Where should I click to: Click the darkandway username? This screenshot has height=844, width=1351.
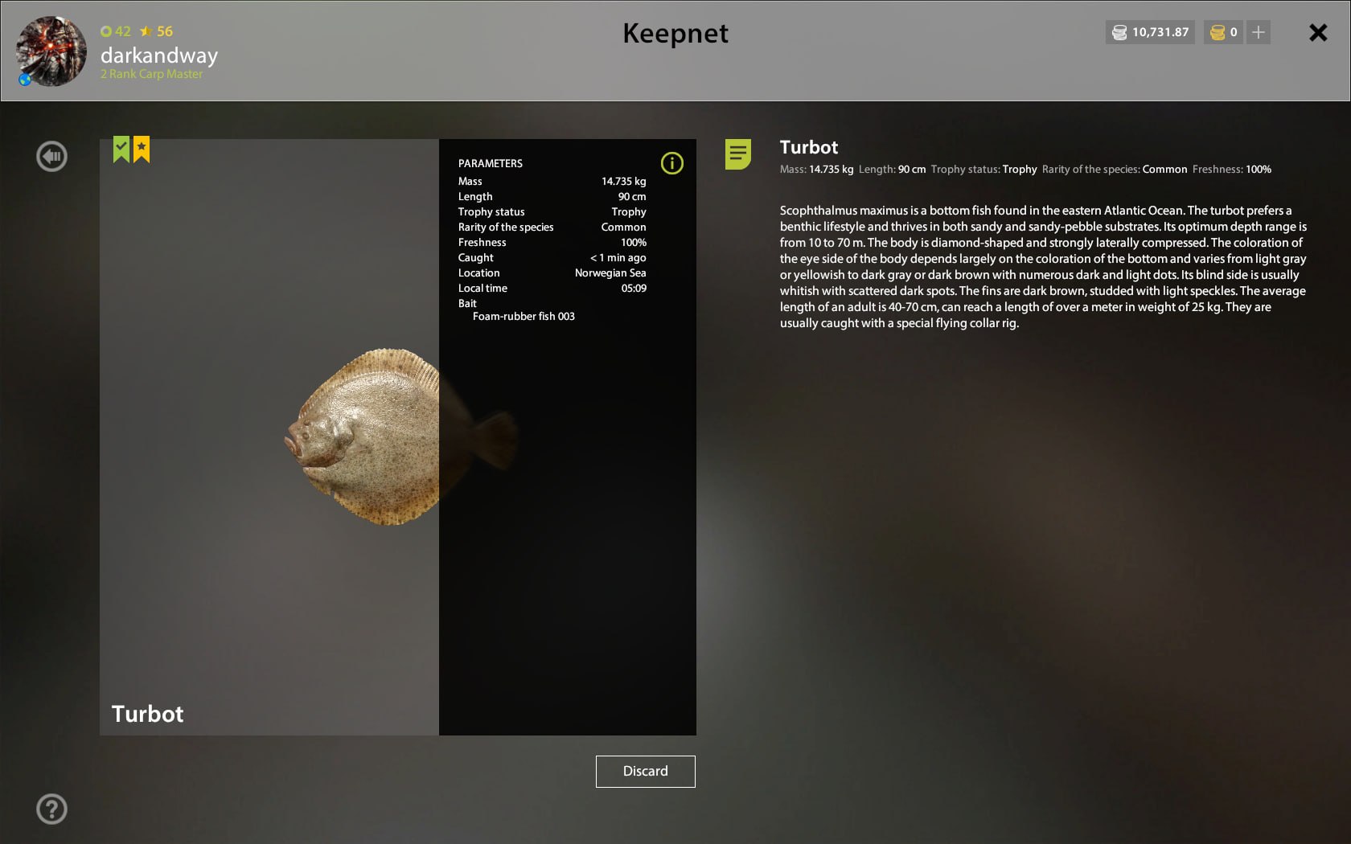(159, 55)
